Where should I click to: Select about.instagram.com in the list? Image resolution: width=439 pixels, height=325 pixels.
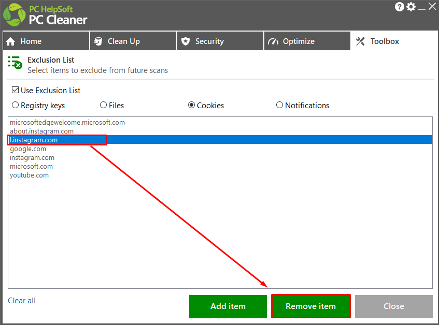[x=220, y=131]
